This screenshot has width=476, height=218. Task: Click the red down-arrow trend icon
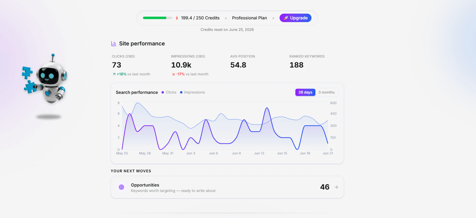tap(173, 74)
